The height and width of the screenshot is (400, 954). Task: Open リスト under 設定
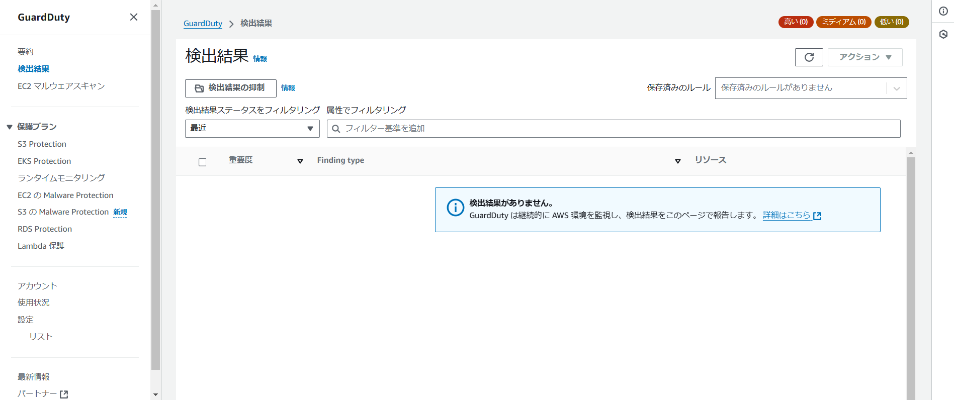click(41, 337)
